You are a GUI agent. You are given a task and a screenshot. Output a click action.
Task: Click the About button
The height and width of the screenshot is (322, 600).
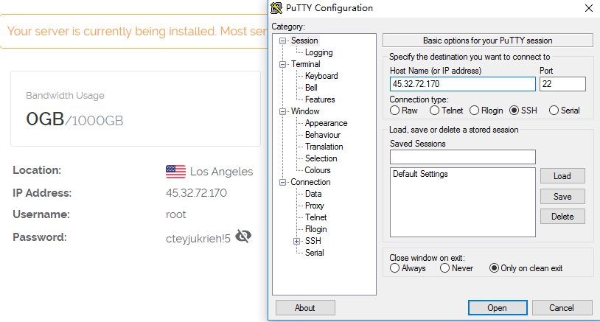(304, 308)
